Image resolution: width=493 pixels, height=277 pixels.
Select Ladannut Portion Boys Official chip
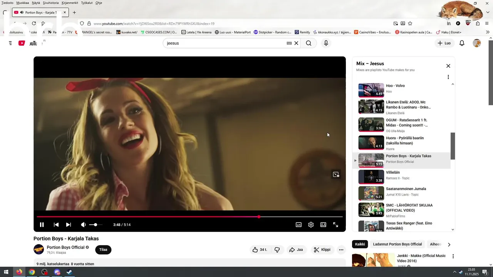[397, 244]
